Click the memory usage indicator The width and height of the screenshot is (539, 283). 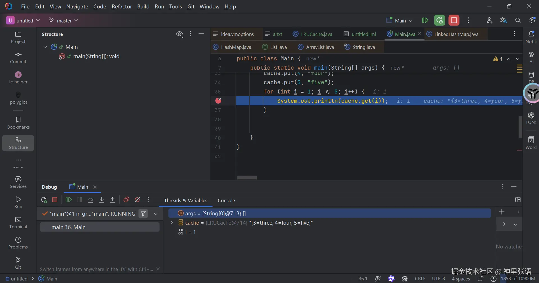518,279
